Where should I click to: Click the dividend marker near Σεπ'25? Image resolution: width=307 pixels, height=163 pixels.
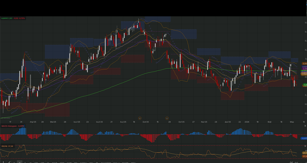140,118
